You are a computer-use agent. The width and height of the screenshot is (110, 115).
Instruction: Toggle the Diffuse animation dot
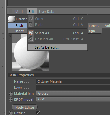(x=11, y=113)
